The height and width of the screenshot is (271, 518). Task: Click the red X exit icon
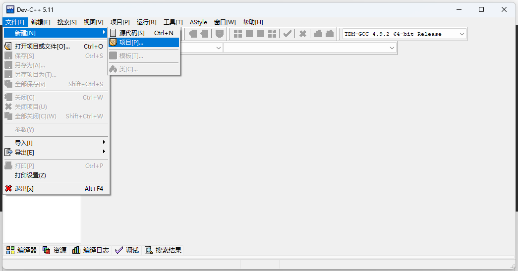pos(8,189)
